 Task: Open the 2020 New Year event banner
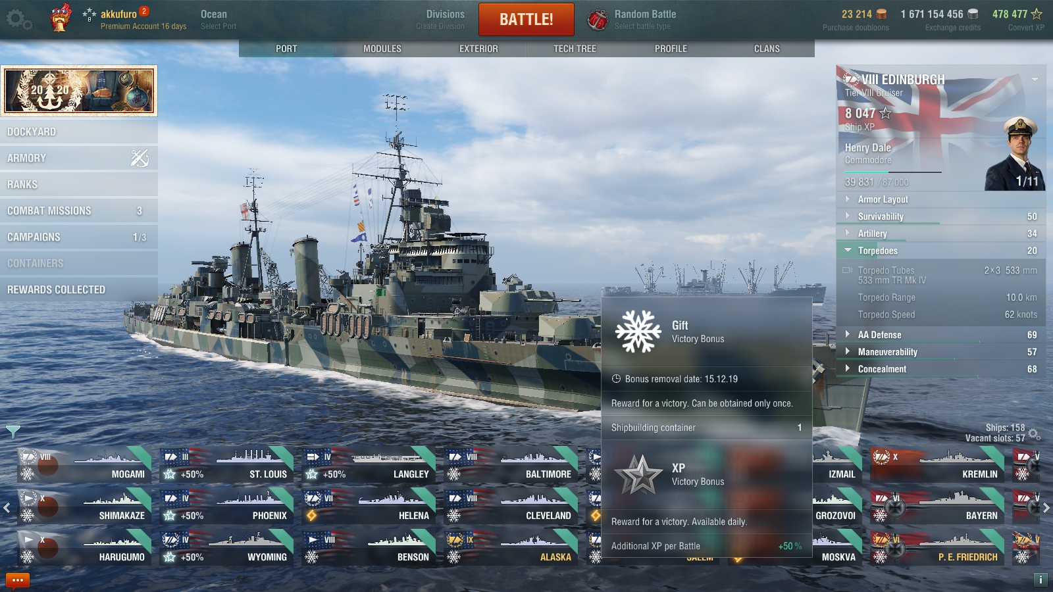coord(80,91)
